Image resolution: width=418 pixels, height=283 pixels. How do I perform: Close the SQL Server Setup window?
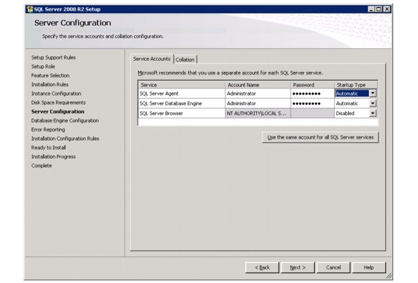click(x=387, y=9)
